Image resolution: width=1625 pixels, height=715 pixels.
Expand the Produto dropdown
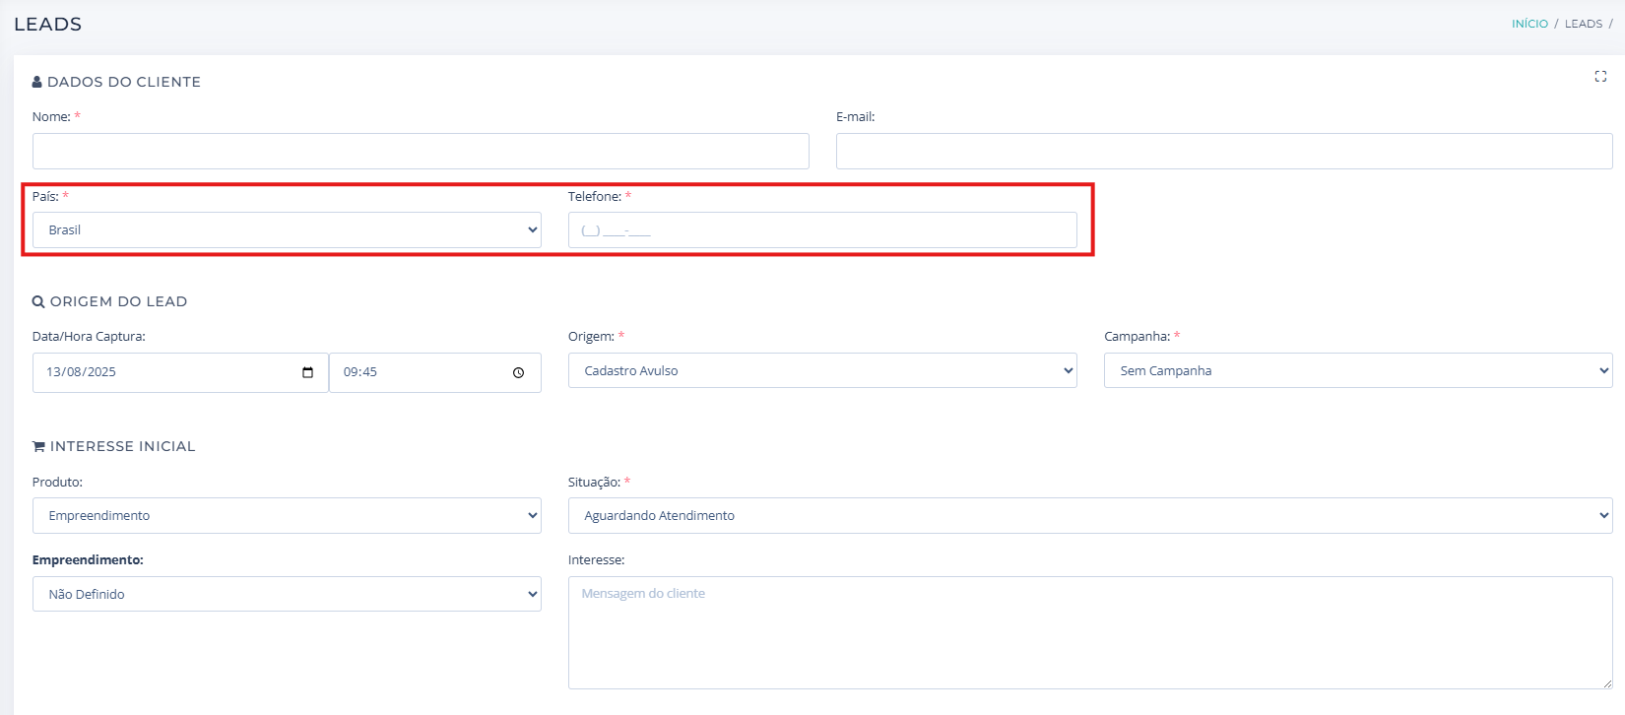287,515
